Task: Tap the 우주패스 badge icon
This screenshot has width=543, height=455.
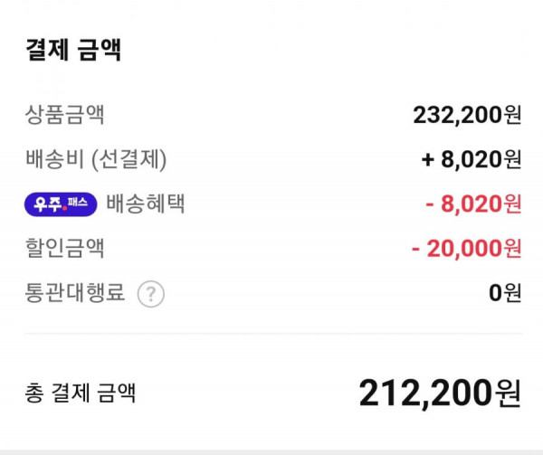Action: coord(61,204)
